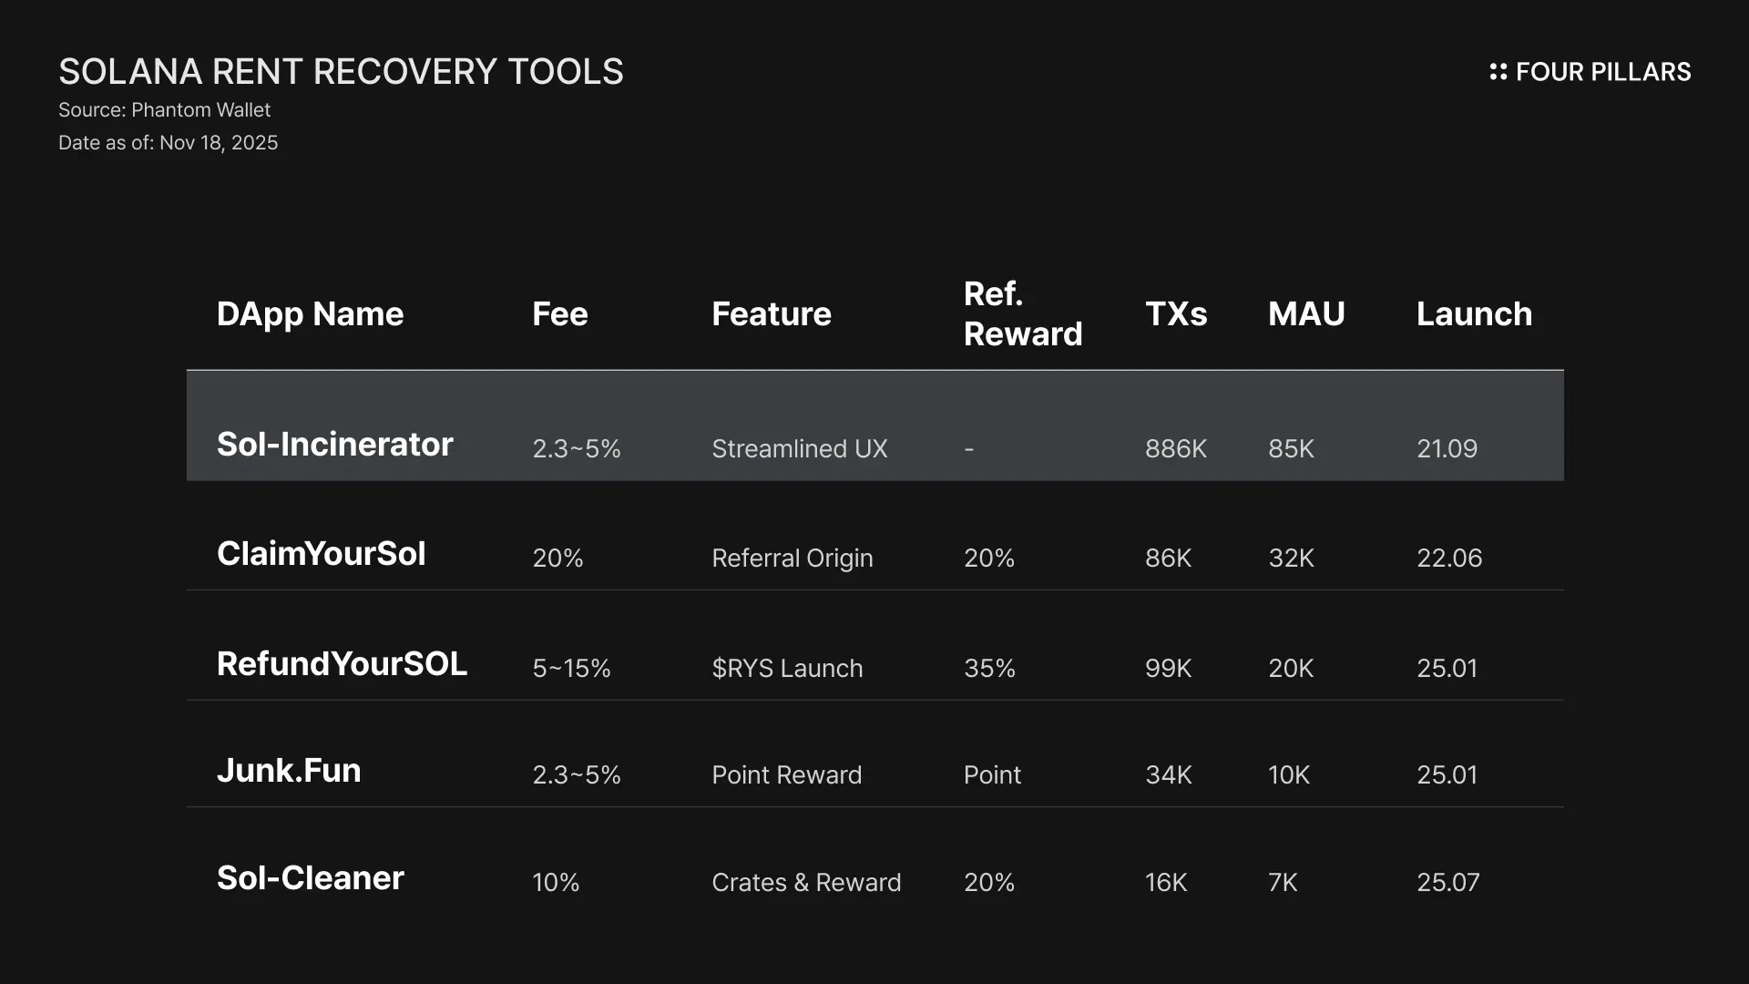Click the Crates & Reward feature cell
1749x984 pixels.
[805, 883]
